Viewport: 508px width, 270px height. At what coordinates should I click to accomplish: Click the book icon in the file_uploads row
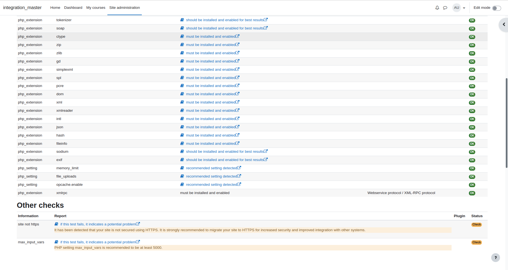coord(182,176)
